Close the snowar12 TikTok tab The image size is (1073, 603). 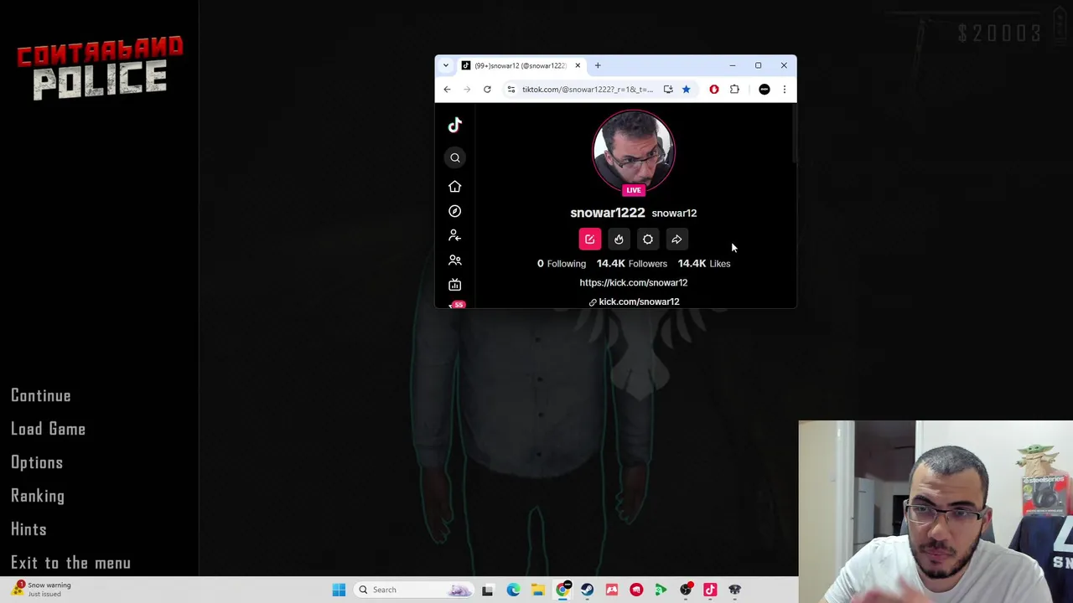tap(578, 65)
